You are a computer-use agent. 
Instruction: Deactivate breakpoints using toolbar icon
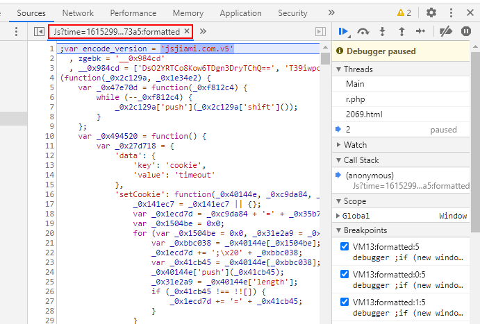click(447, 31)
